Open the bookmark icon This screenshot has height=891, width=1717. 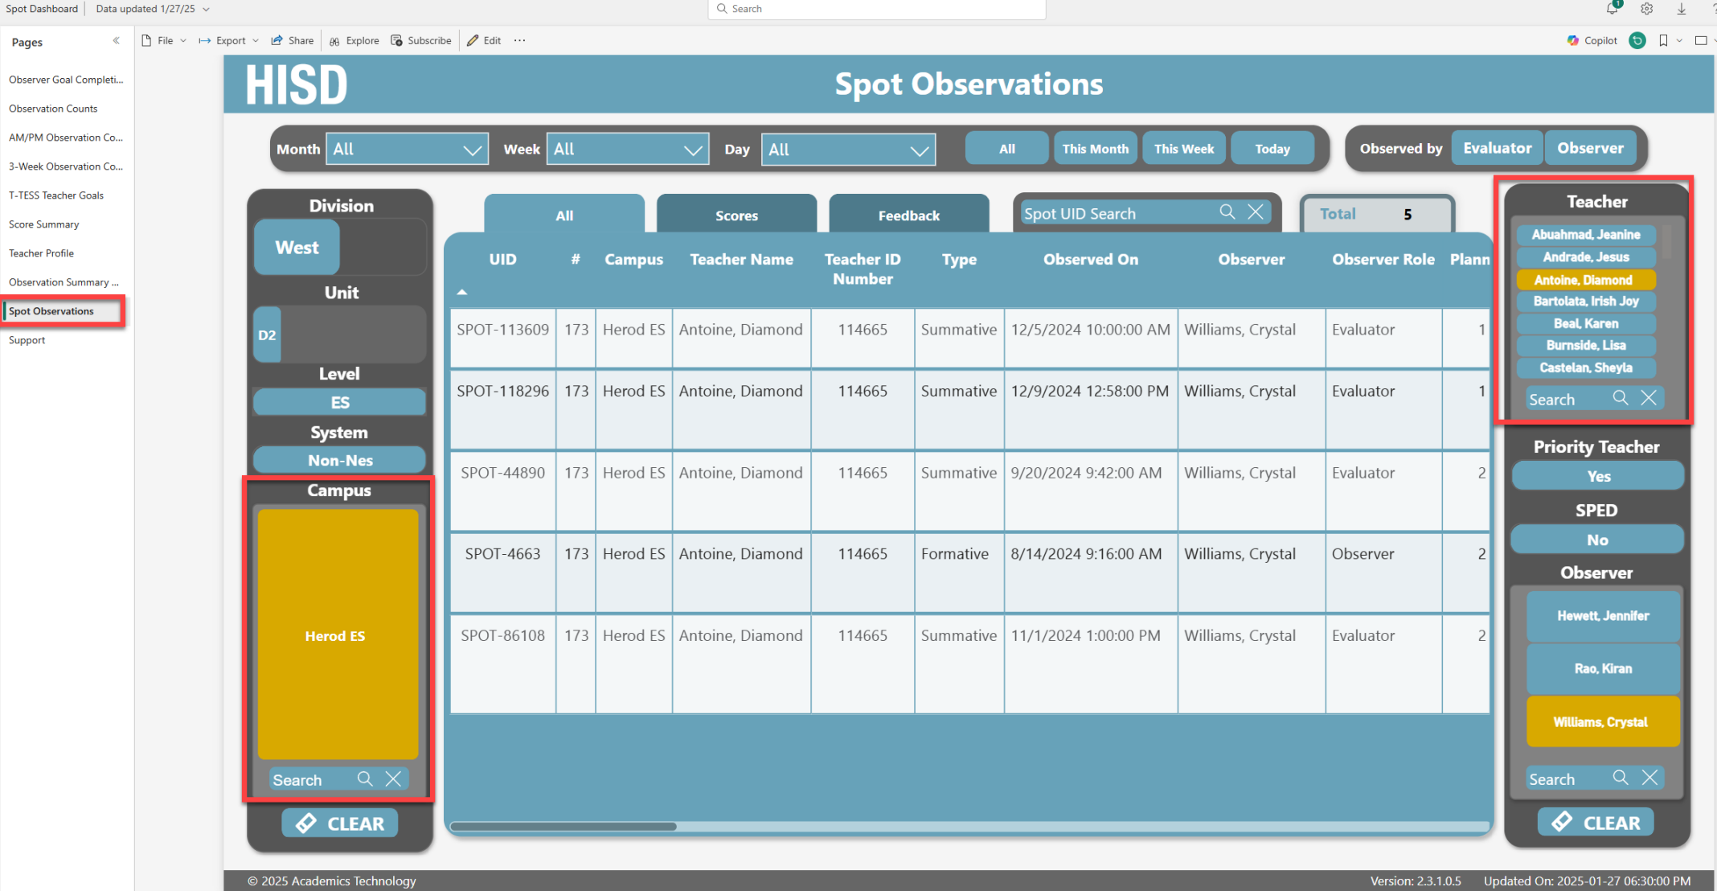tap(1663, 40)
